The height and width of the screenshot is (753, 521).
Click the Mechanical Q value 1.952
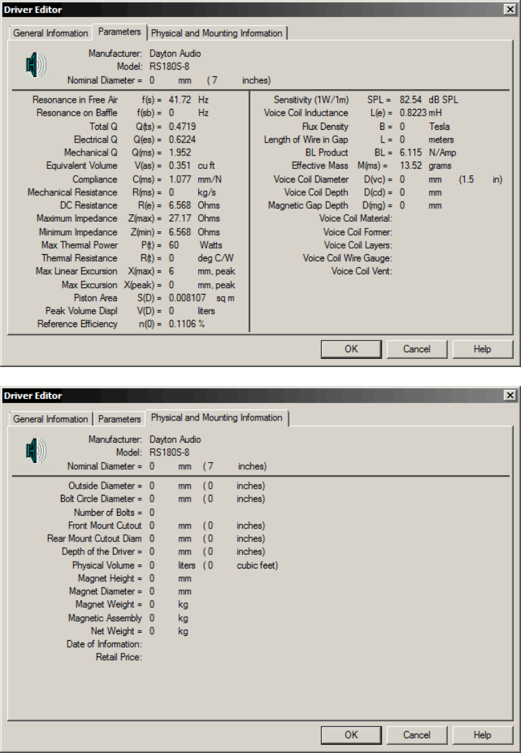coord(180,153)
